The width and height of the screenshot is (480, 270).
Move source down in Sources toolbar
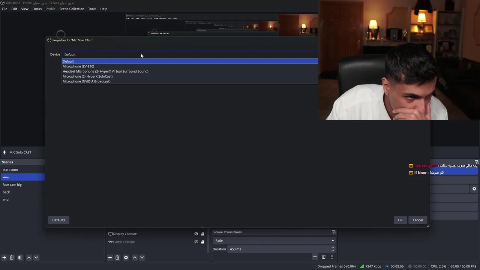coord(142,258)
